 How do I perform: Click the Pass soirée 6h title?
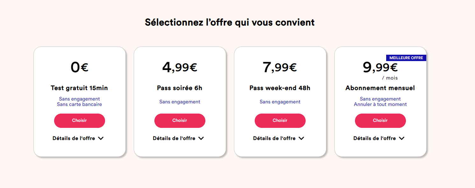pos(180,88)
